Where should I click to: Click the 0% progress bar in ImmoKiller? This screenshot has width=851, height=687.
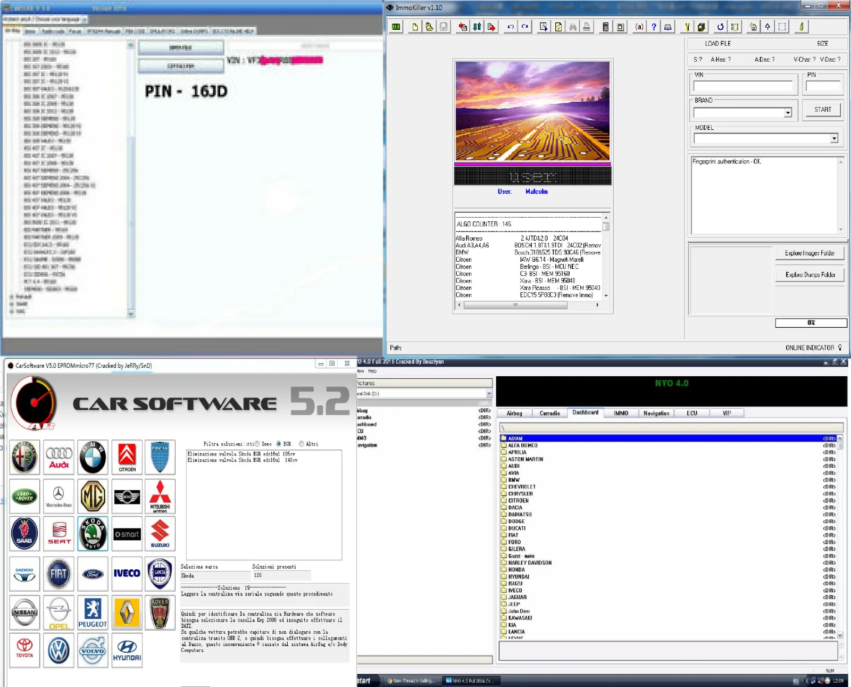click(811, 323)
